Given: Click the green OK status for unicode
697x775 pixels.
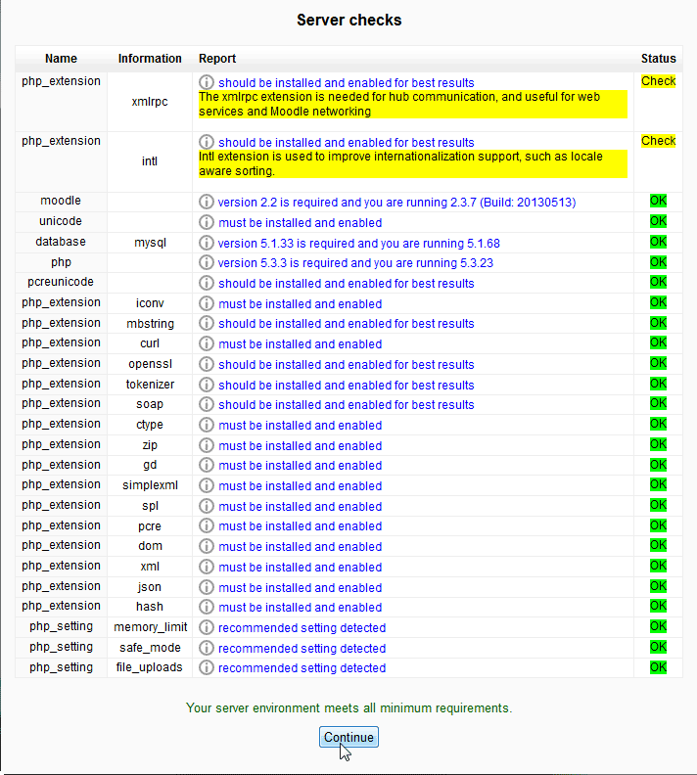Looking at the screenshot, I should click(658, 222).
